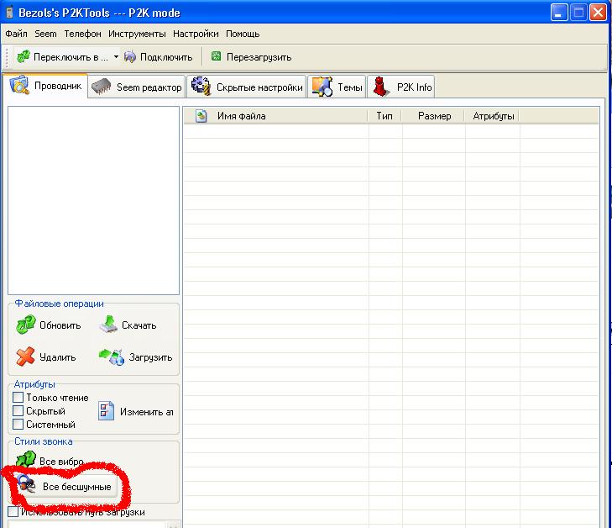Click the red X icon of Удалить
The width and height of the screenshot is (612, 528).
point(25,356)
